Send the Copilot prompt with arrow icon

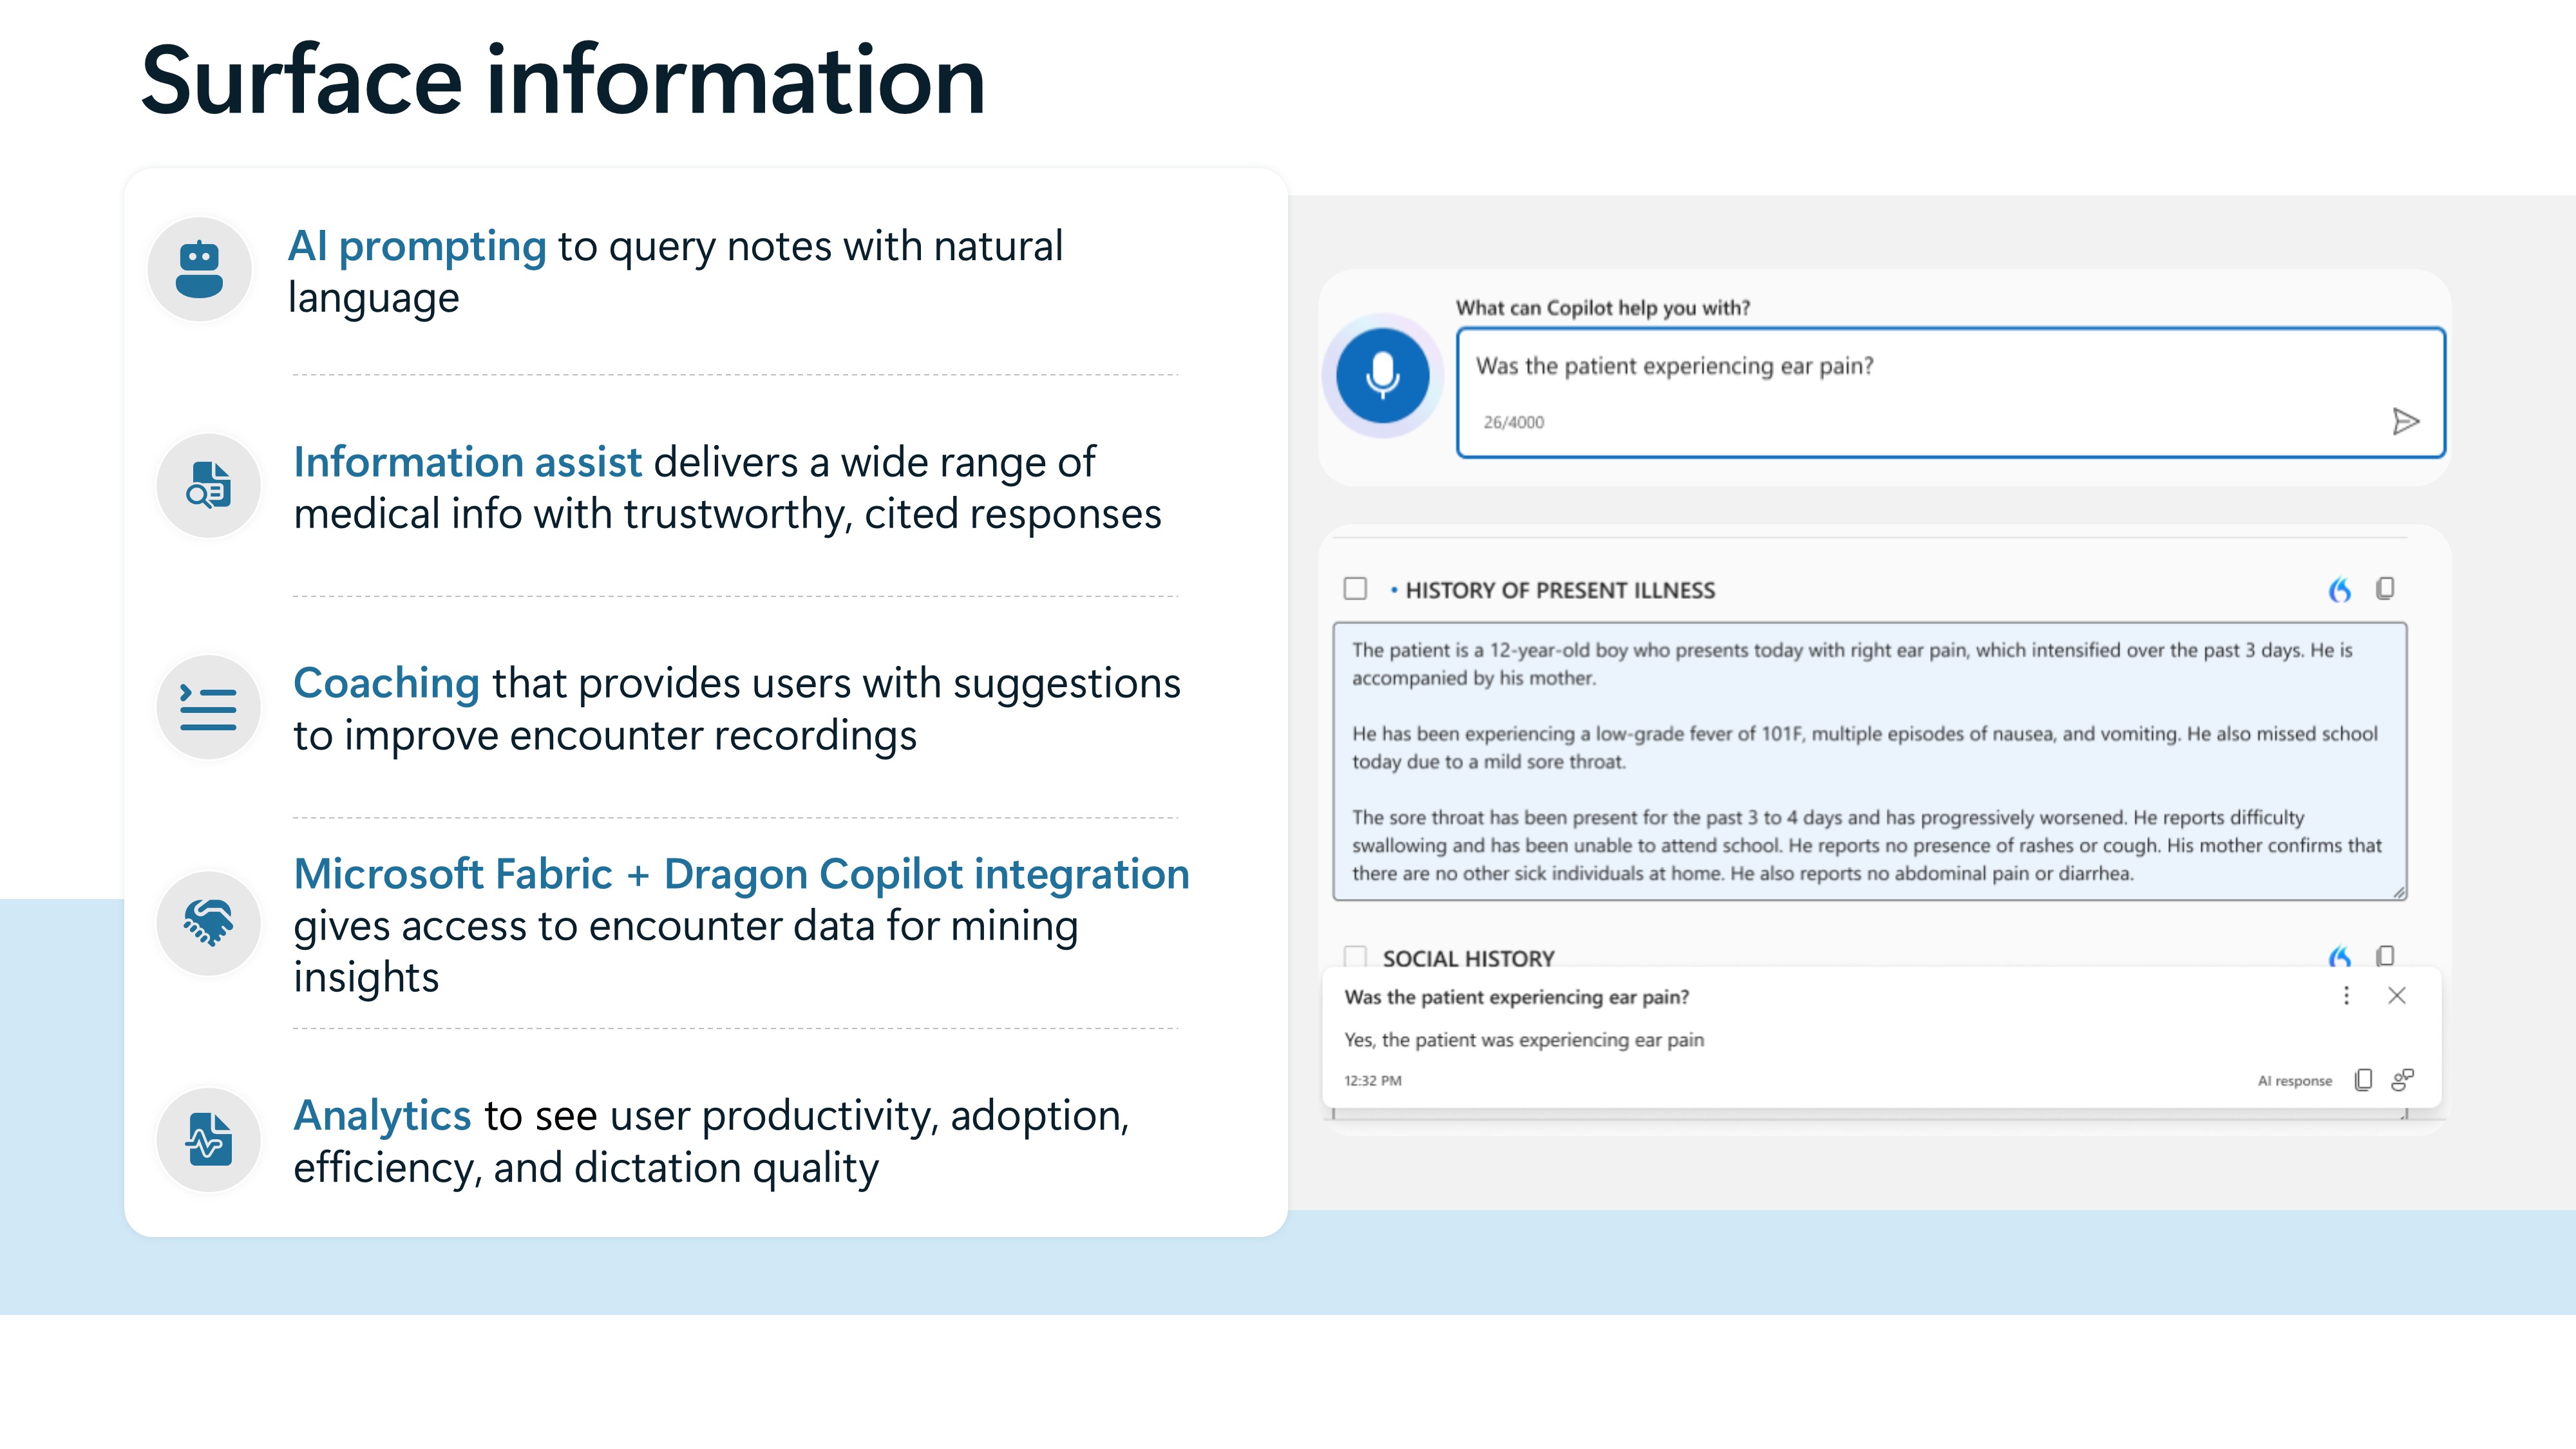(2405, 422)
